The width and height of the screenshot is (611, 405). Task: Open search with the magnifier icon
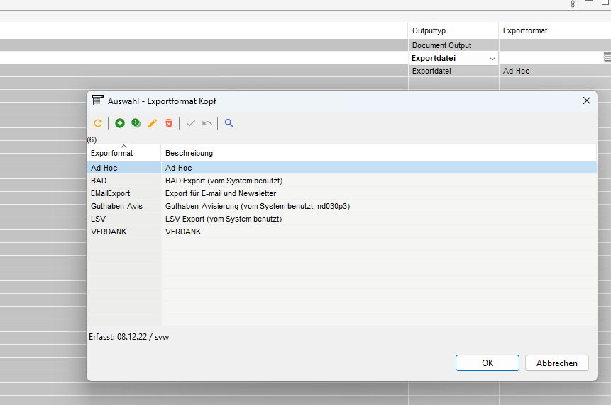229,123
